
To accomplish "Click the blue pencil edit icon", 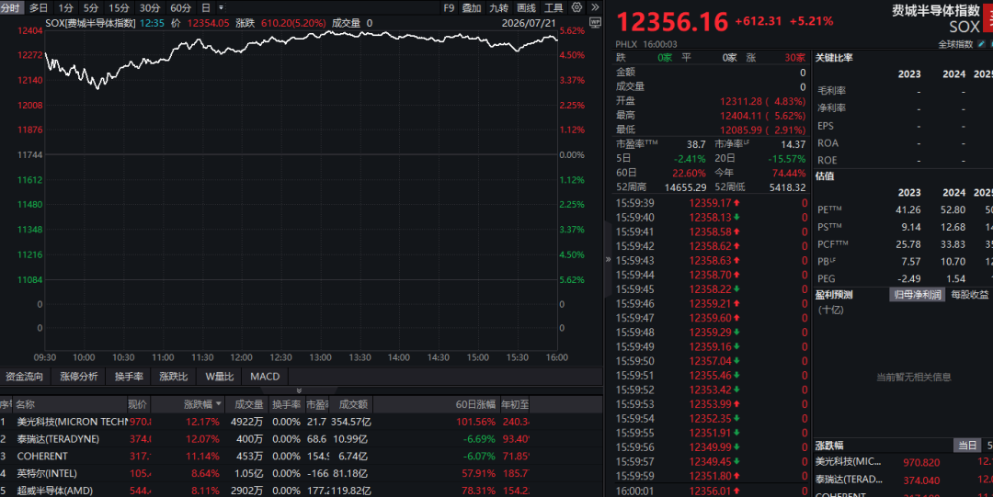I will pyautogui.click(x=981, y=44).
